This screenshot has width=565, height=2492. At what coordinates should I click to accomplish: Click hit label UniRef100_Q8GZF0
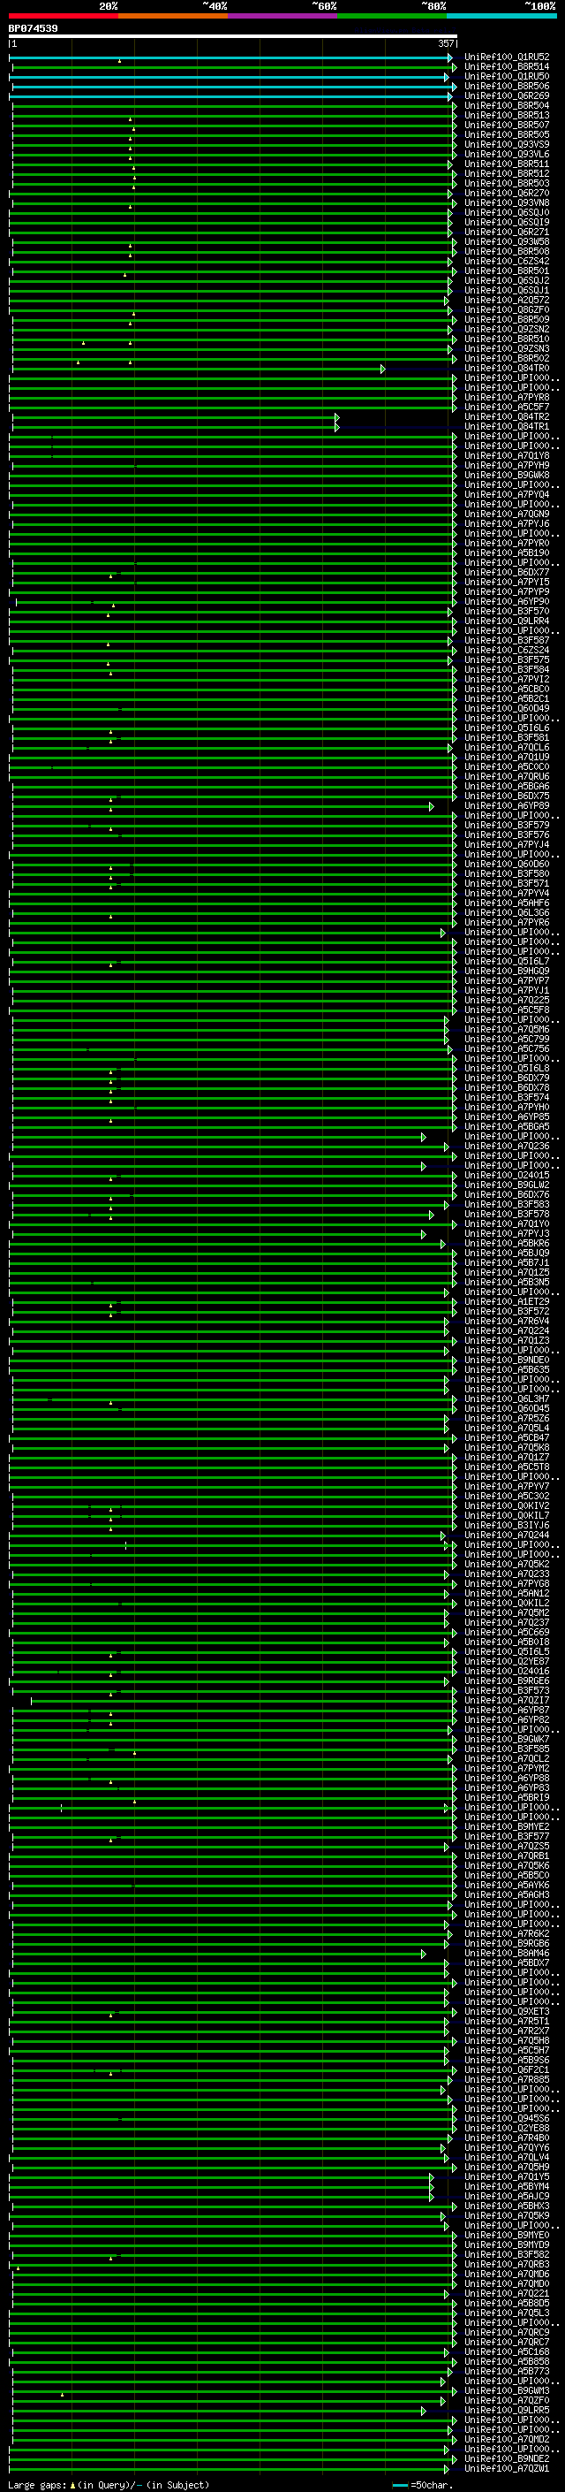point(507,309)
